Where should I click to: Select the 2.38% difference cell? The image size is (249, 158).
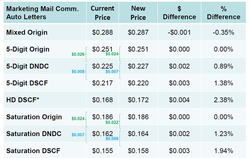224,100
